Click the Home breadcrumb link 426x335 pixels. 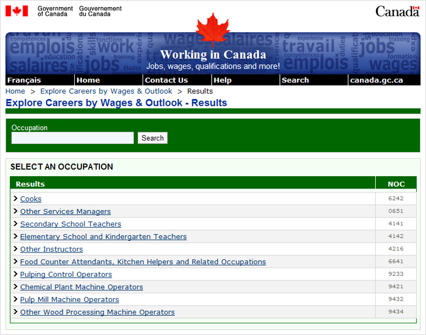point(15,91)
